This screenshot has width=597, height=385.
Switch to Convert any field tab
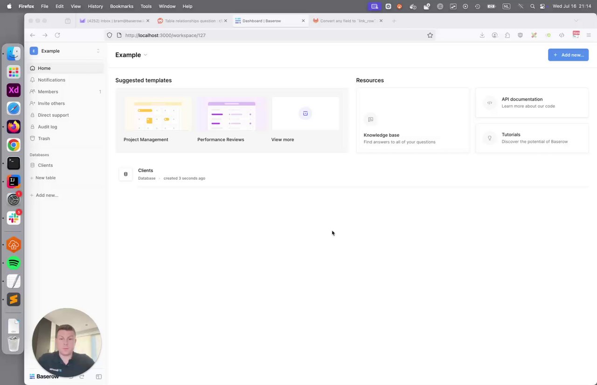[348, 20]
